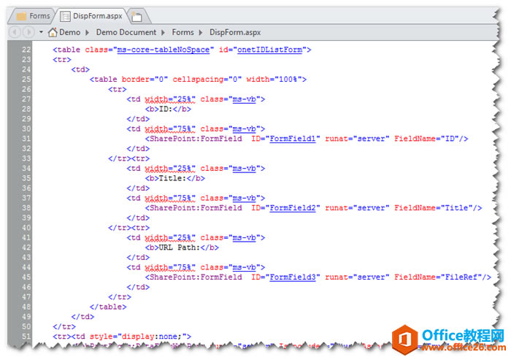Switch to the Forms tab
The height and width of the screenshot is (360, 511).
pos(39,16)
